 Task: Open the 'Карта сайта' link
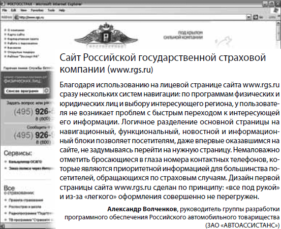click(x=16, y=35)
